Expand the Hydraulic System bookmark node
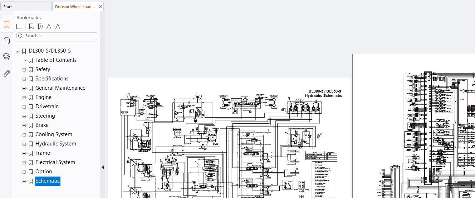The height and width of the screenshot is (198, 475). coord(24,144)
